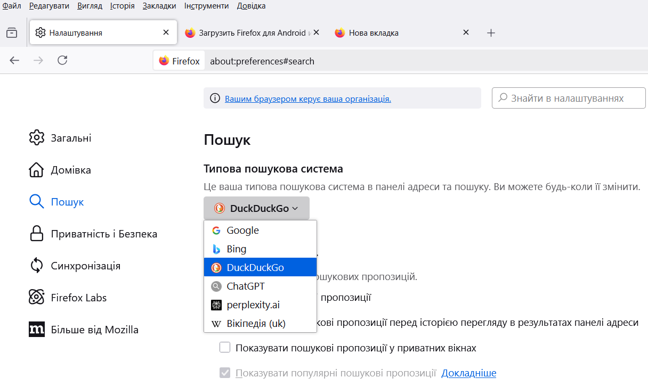Image resolution: width=648 pixels, height=386 pixels.
Task: Click the settings gear icon on Налаштування tab
Action: click(x=40, y=33)
